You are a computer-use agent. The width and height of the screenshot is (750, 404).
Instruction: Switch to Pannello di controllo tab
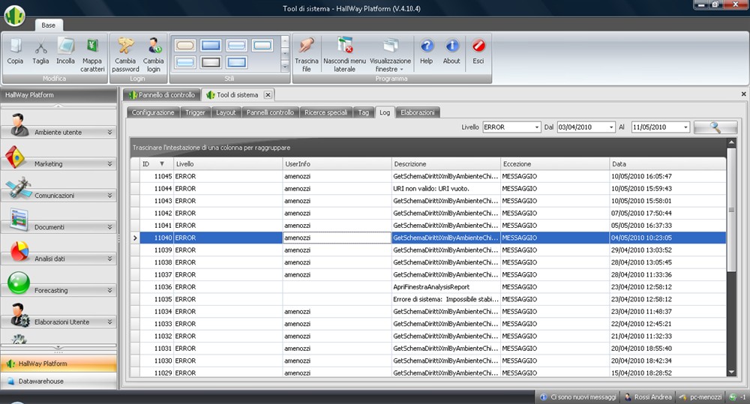tap(162, 94)
